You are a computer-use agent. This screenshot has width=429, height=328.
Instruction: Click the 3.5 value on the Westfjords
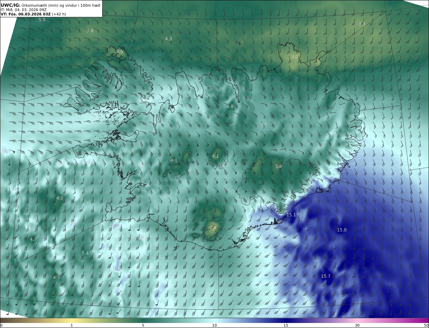click(x=120, y=51)
